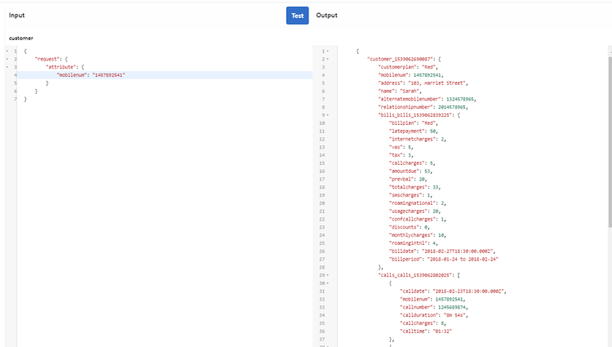This screenshot has height=347, width=612.
Task: Select the "prevbal": 20 output line
Action: [x=408, y=179]
